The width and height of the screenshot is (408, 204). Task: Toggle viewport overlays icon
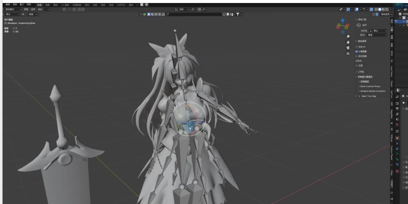[357, 9]
